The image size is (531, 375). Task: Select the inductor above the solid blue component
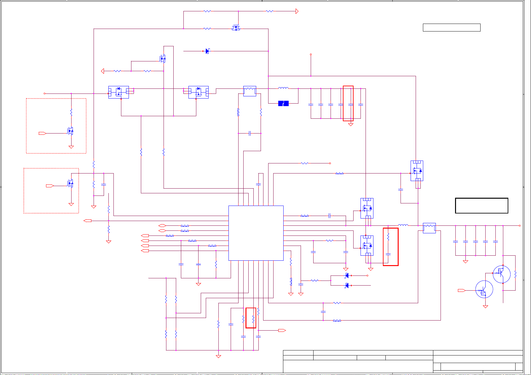[x=283, y=88]
